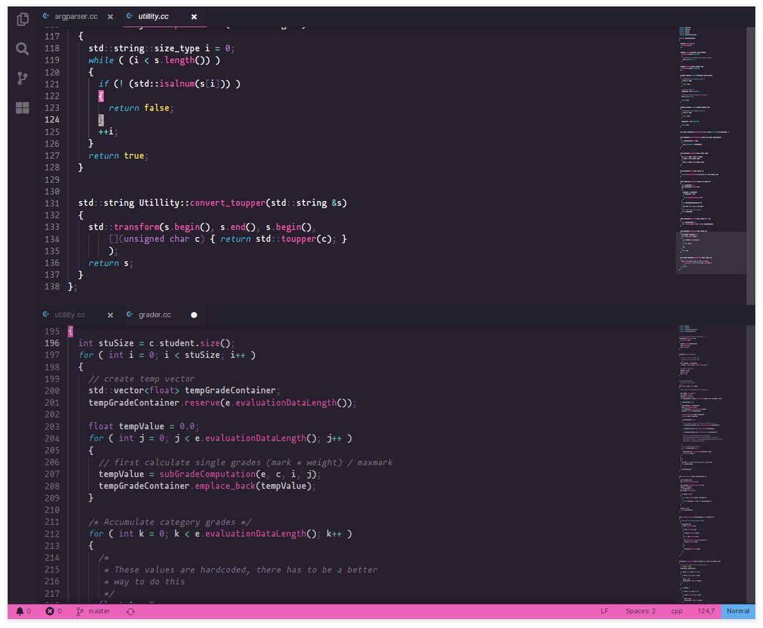The image size is (763, 628).
Task: Click the closing brace on line 124
Action: click(x=101, y=119)
